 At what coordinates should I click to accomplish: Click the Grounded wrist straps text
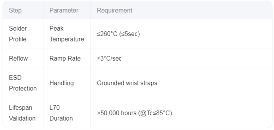click(x=127, y=83)
